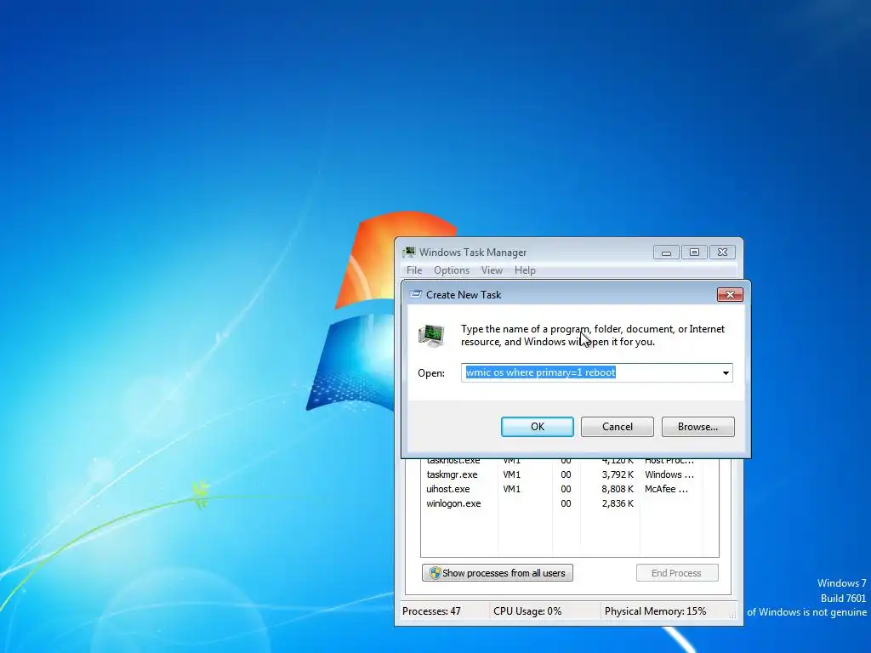Click VM1 user name of taskmgr.exe

511,474
